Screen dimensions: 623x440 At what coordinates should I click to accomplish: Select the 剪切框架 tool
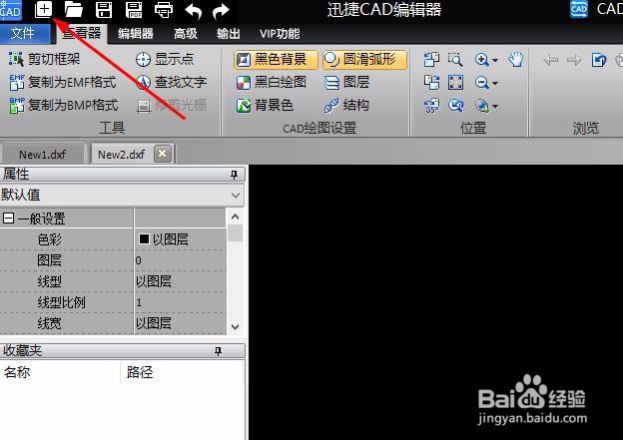pyautogui.click(x=44, y=59)
